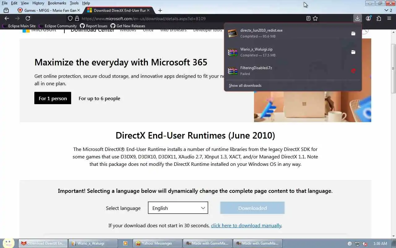This screenshot has width=396, height=248.
Task: Open the Tools menu
Action: [x=74, y=3]
